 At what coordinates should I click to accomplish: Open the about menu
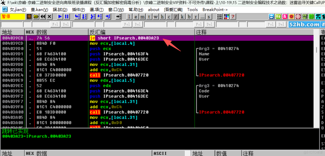pos(154,10)
